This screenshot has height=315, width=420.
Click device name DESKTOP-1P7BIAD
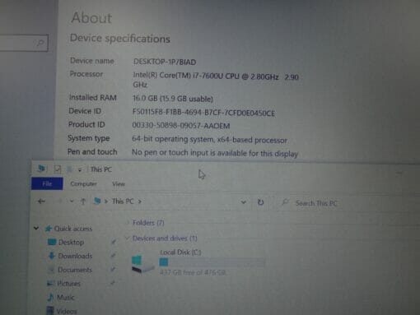click(x=165, y=62)
